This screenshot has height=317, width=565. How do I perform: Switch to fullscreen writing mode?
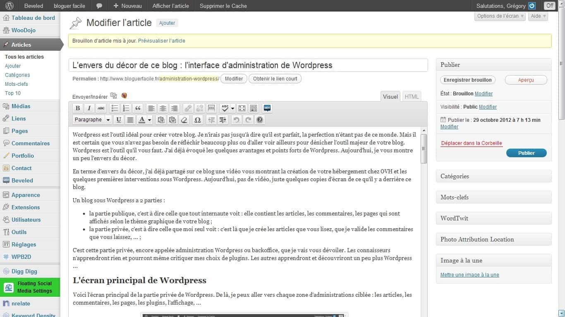[242, 109]
